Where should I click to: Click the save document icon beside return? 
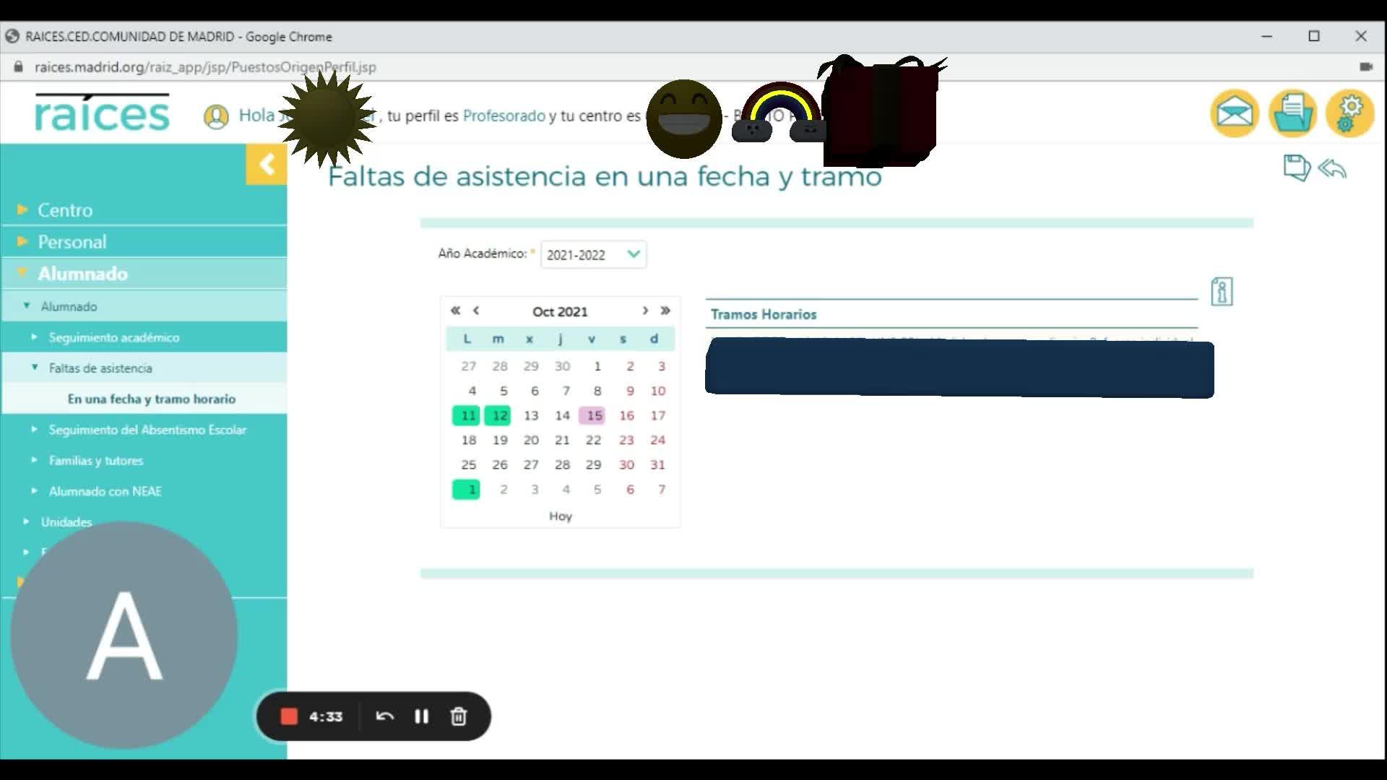(x=1296, y=168)
